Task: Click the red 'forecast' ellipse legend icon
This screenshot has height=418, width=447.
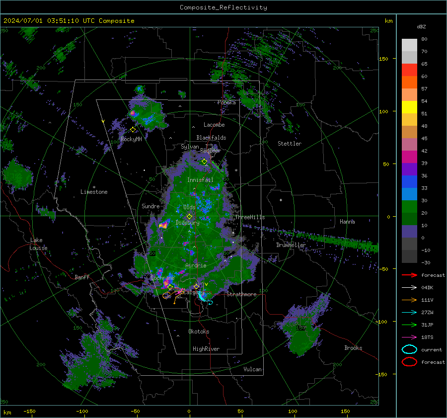Action: click(409, 362)
